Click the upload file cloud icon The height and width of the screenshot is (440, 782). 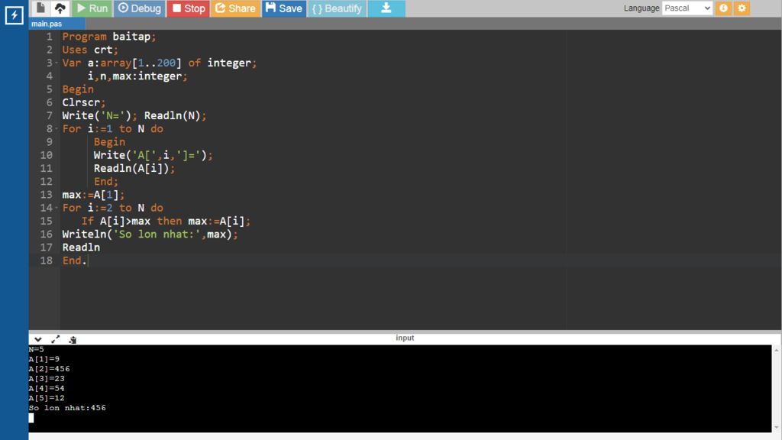(x=60, y=8)
